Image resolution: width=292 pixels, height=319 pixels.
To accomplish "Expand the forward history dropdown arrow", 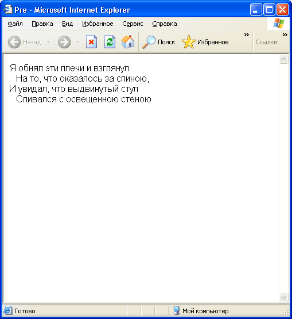I will point(77,42).
